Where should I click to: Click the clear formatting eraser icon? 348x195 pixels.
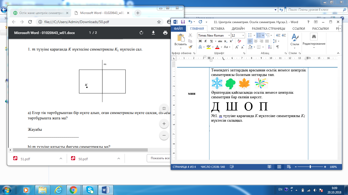point(239,41)
